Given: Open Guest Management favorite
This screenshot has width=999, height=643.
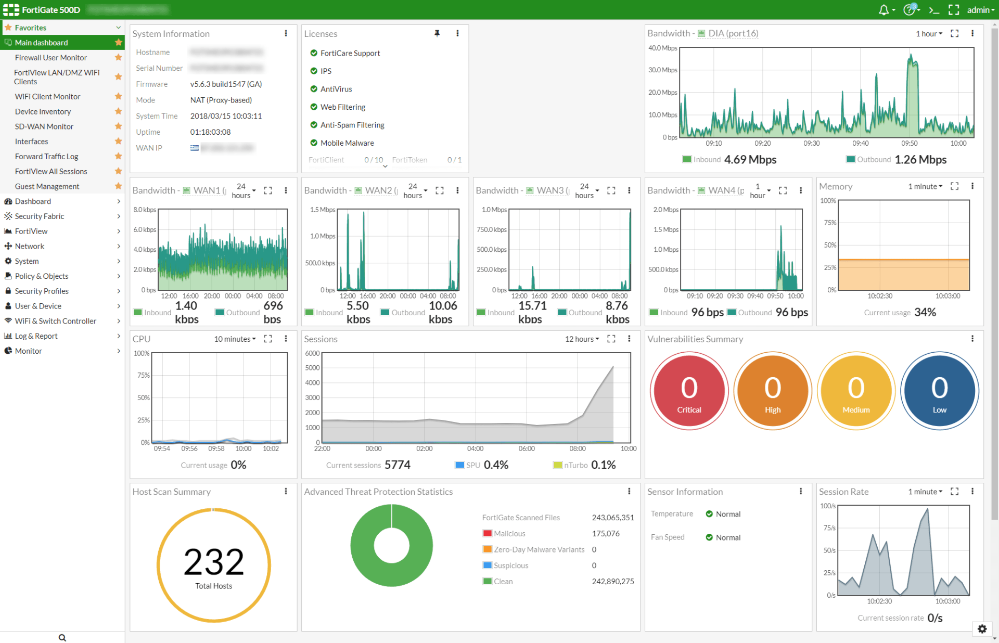Looking at the screenshot, I should tap(47, 186).
